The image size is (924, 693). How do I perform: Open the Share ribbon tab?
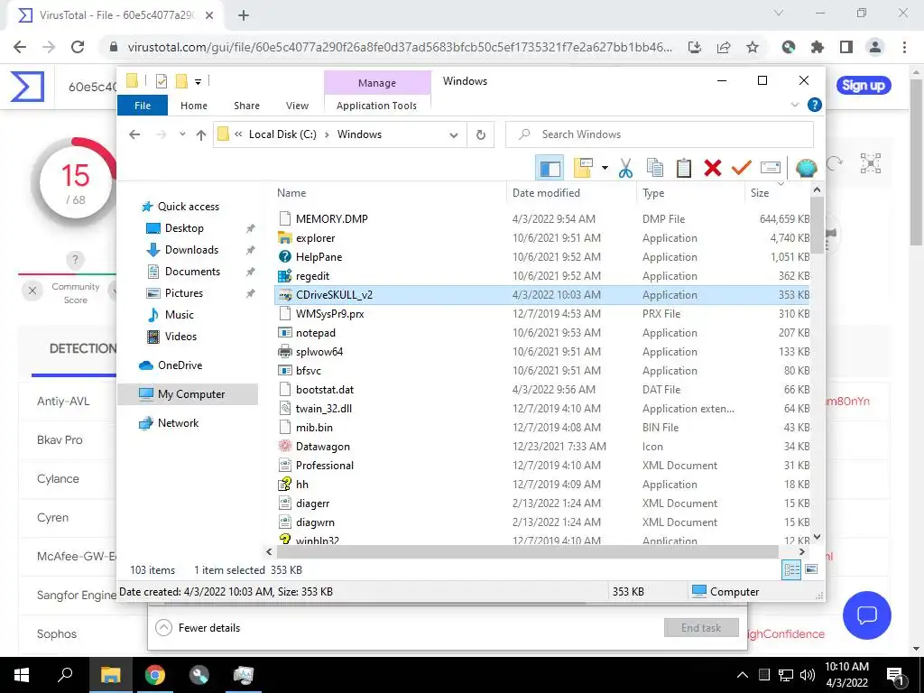(246, 106)
